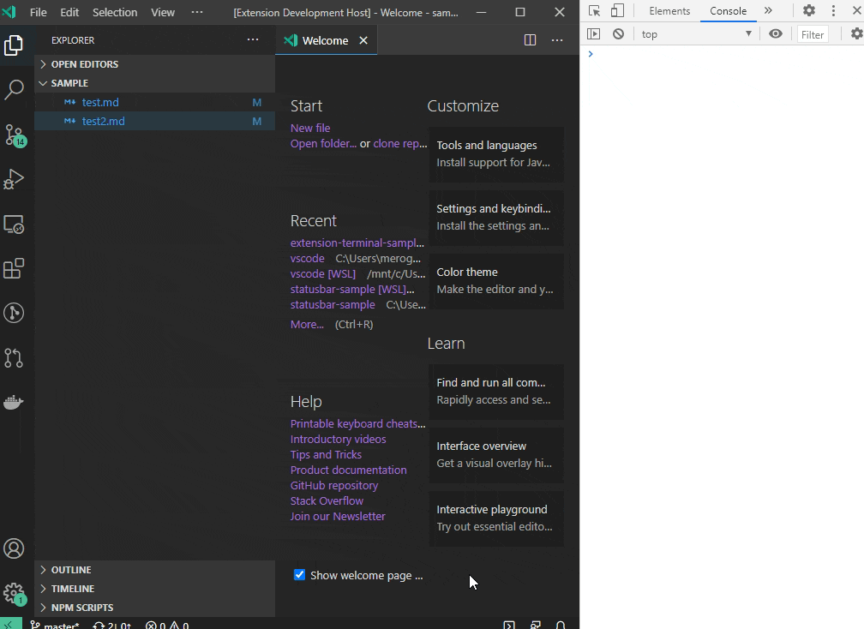Open the Explorer view in activity bar
Image resolution: width=864 pixels, height=629 pixels.
click(x=14, y=45)
